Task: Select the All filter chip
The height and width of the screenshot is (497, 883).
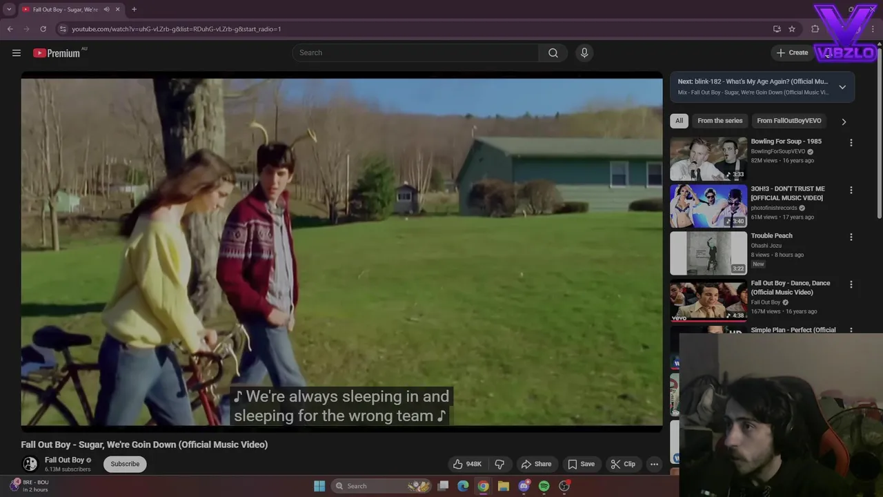Action: pos(679,121)
